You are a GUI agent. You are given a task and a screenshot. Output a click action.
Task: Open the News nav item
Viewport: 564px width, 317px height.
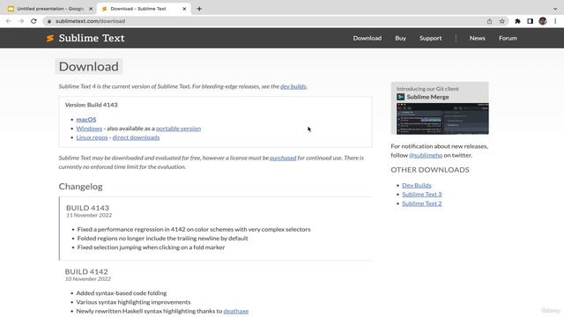[x=478, y=38]
